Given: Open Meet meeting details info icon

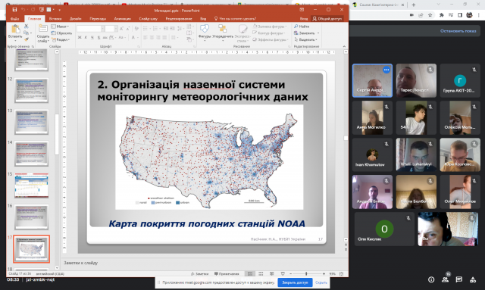Looking at the screenshot, I should [x=431, y=279].
